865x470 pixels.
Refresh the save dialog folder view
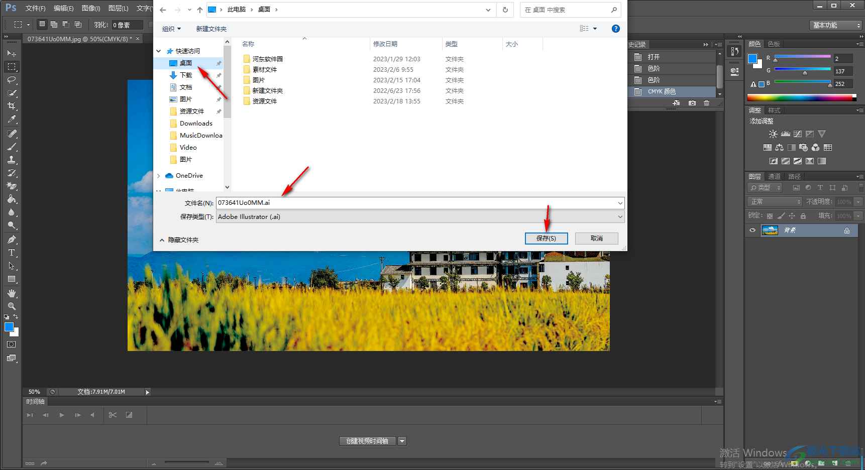[505, 10]
